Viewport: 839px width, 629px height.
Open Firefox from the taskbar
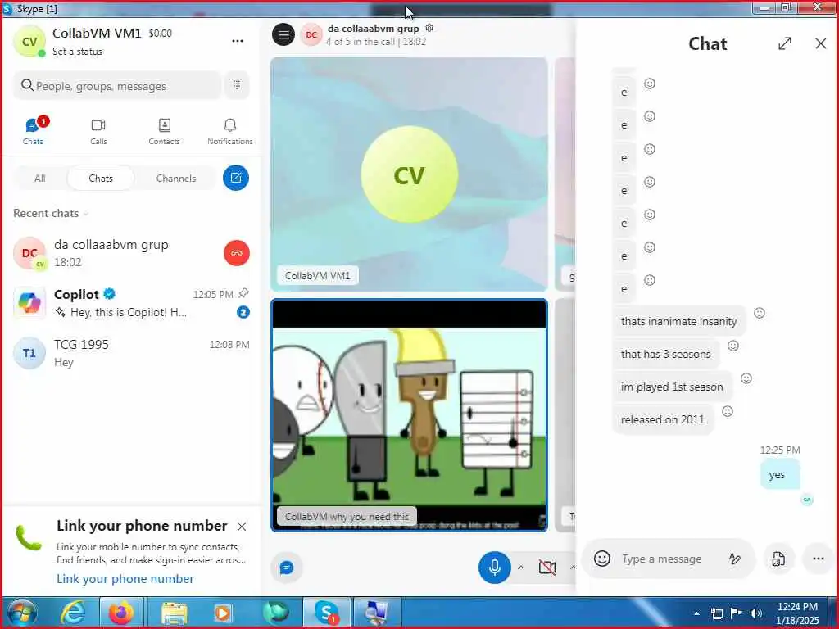[x=121, y=613]
